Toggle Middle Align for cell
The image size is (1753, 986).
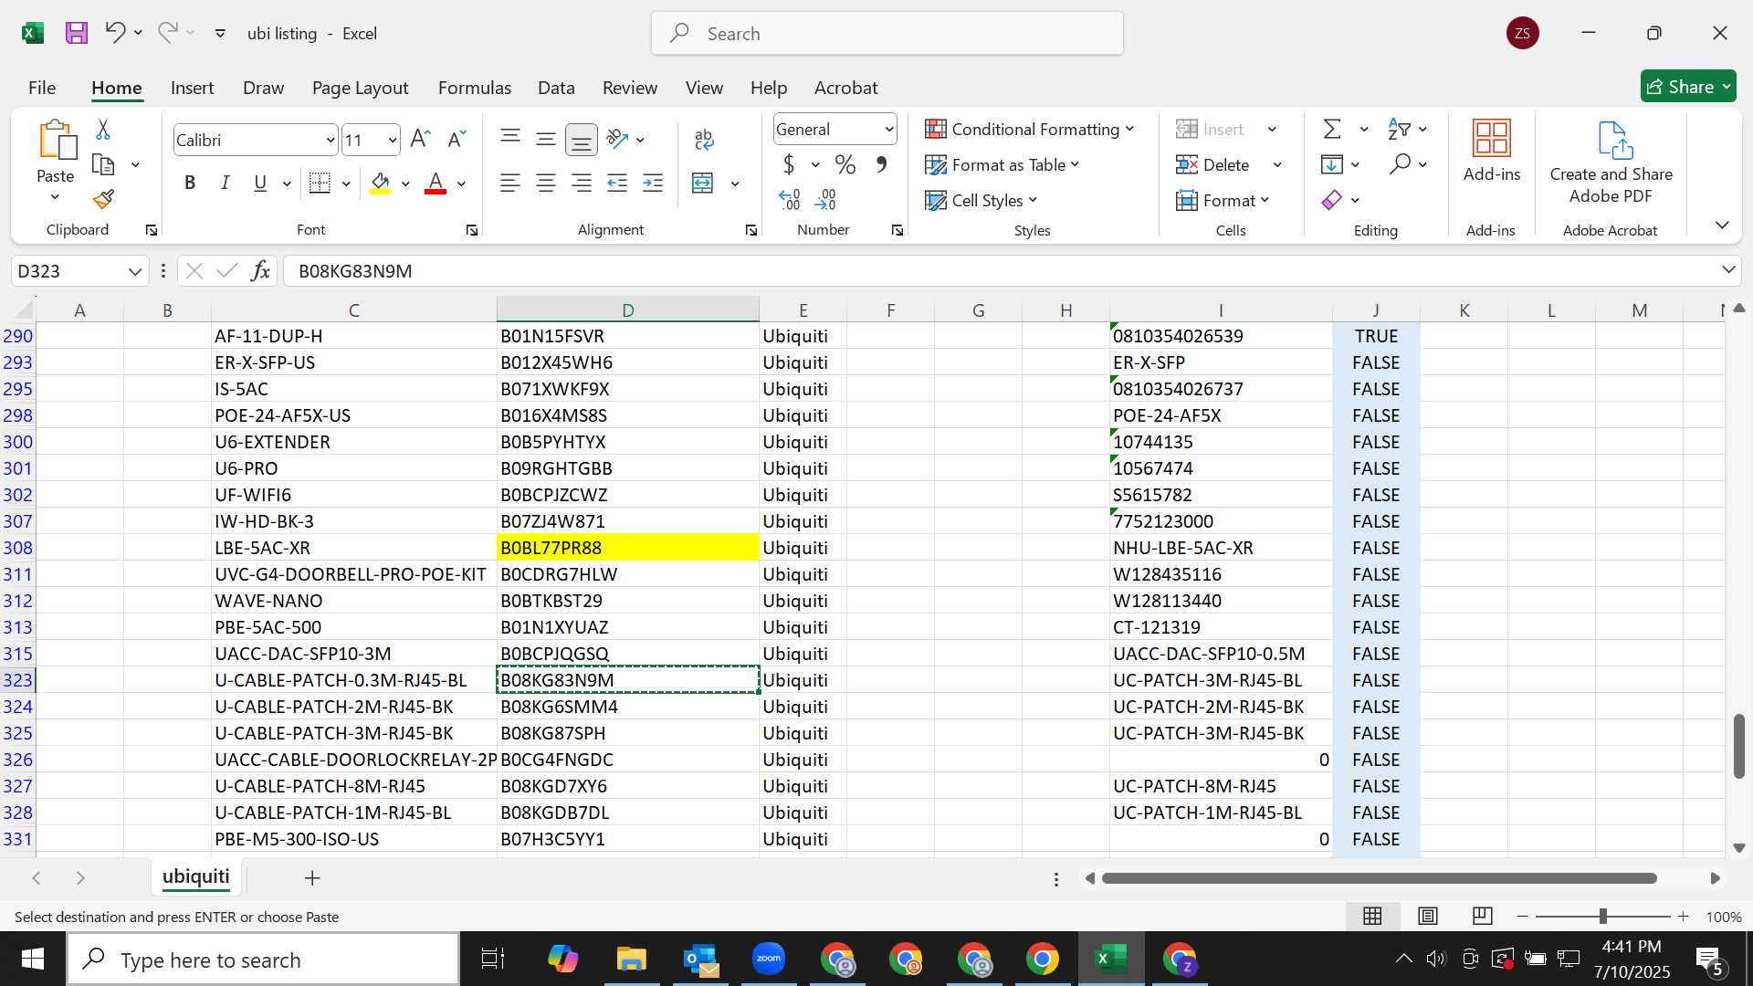tap(546, 139)
